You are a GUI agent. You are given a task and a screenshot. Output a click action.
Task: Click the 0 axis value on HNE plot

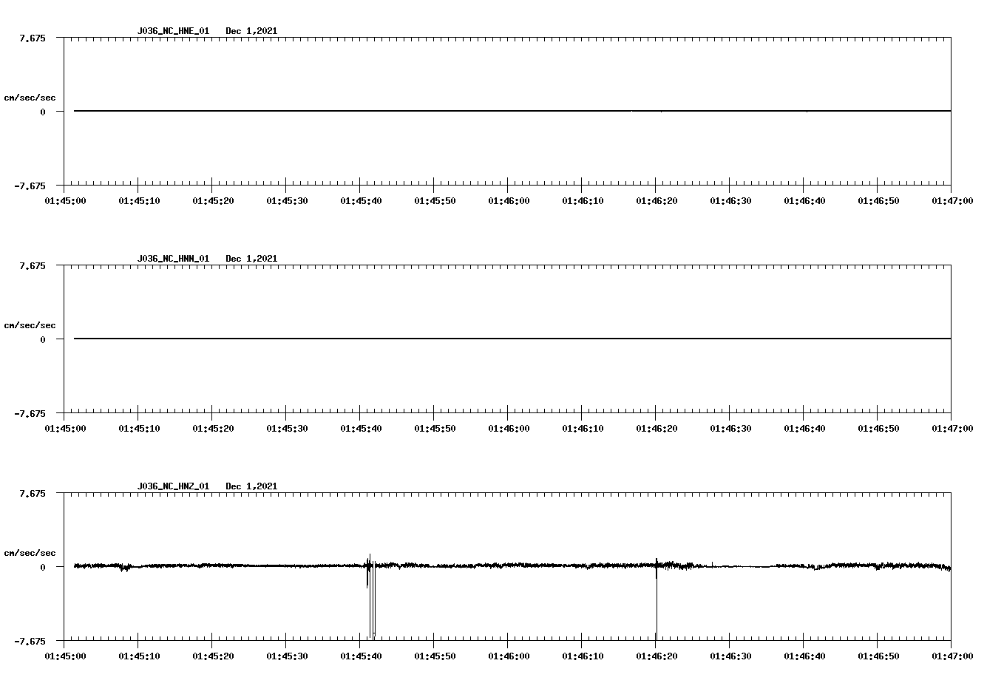coord(43,112)
